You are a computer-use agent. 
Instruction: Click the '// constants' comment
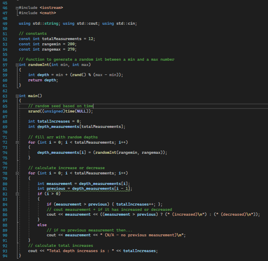(32, 34)
